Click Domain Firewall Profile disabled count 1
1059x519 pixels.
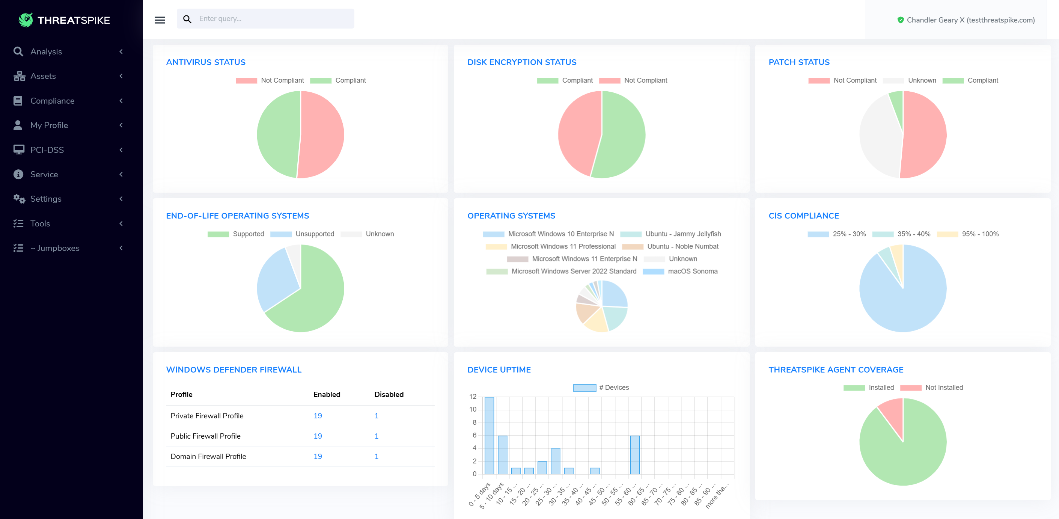[x=376, y=456]
